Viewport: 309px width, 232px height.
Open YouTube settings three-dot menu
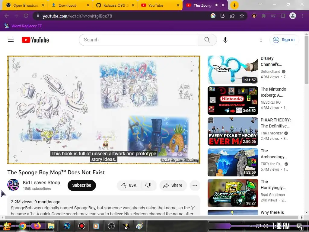(261, 40)
